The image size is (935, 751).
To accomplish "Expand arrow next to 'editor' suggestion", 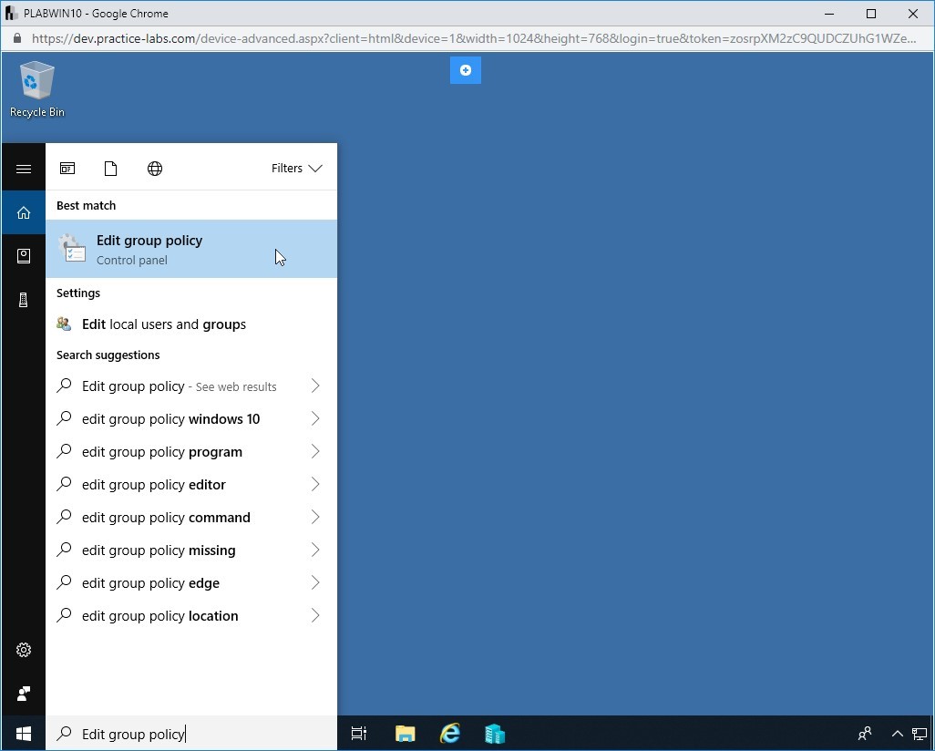I will (315, 484).
